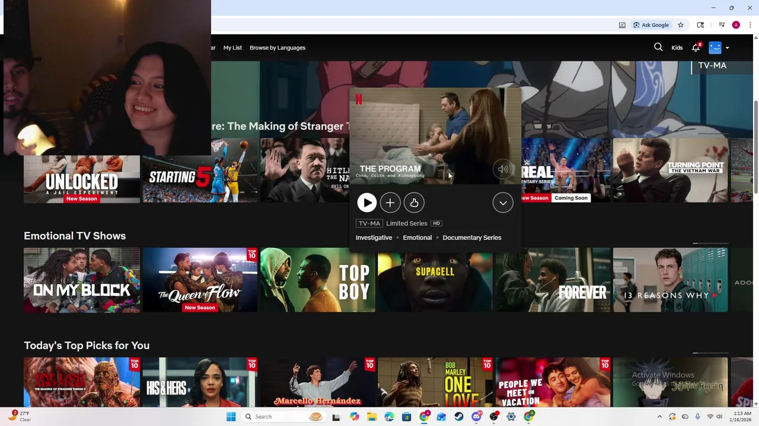Screen dimensions: 759x426
Task: Open Microsoft Edge from the taskbar
Action: pyautogui.click(x=389, y=417)
